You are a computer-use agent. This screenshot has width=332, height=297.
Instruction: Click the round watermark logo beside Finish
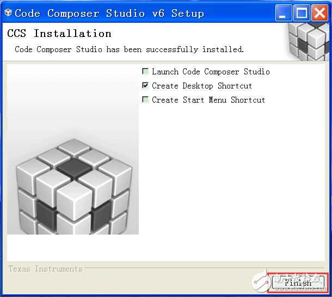[261, 281]
